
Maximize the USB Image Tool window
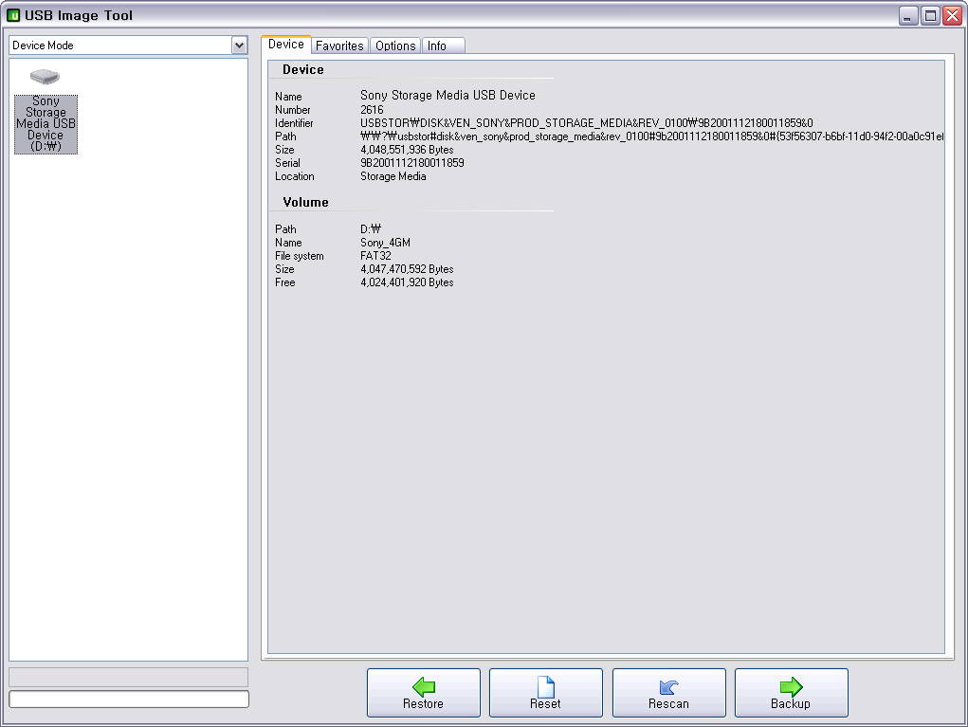pos(930,15)
